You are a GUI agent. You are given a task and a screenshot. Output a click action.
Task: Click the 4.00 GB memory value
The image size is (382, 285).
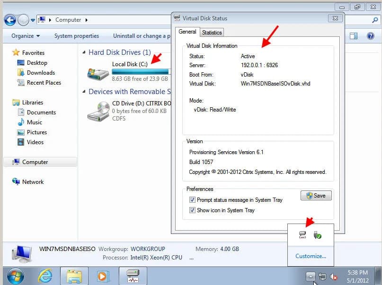tap(230, 249)
